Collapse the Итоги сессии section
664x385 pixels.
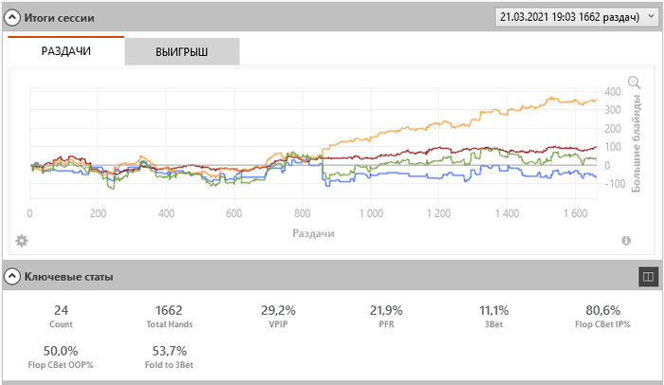[12, 17]
